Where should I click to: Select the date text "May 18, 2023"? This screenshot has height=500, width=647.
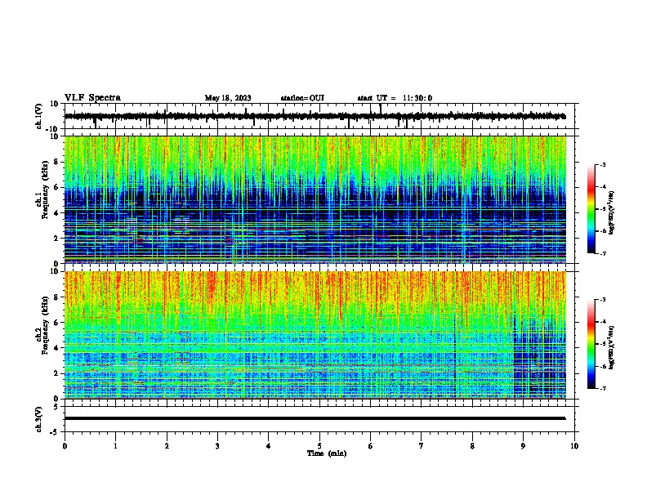[x=228, y=98]
